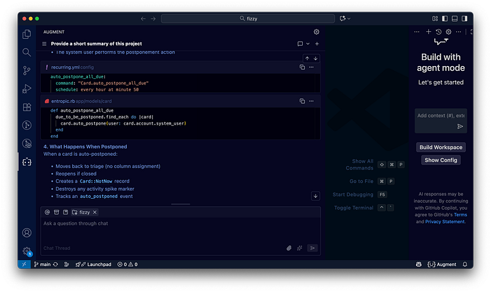This screenshot has height=292, width=491.
Task: Click the heading 4. What Happens When Postponed
Action: (85, 146)
